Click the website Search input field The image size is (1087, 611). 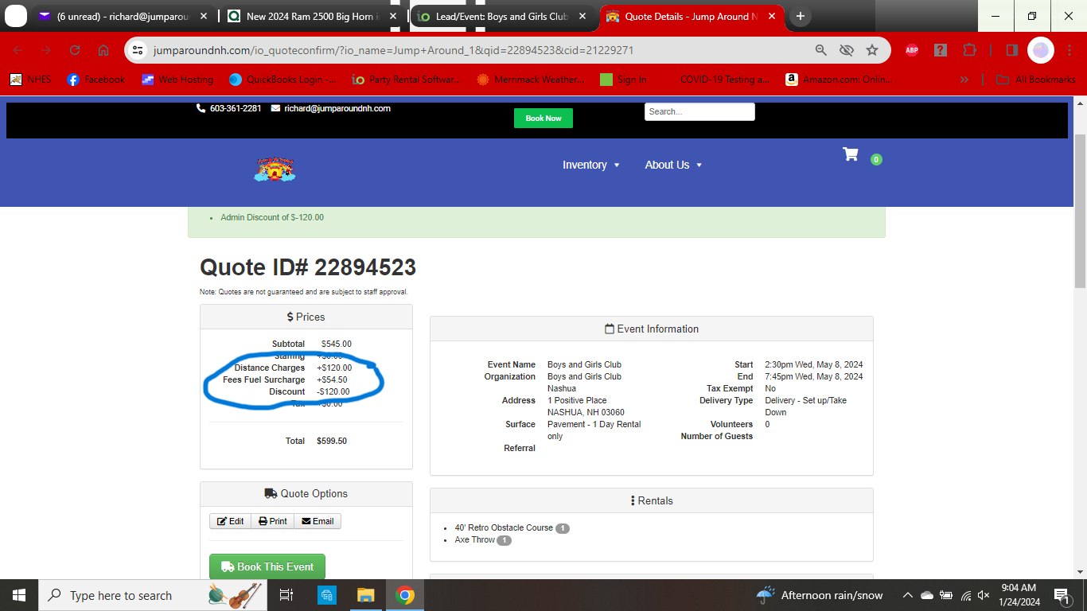tap(699, 111)
